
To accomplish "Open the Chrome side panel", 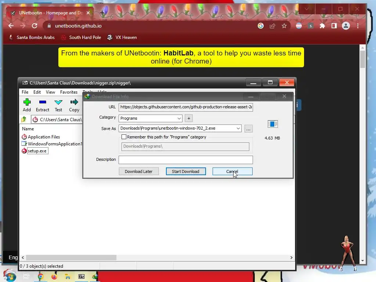I will point(334,26).
